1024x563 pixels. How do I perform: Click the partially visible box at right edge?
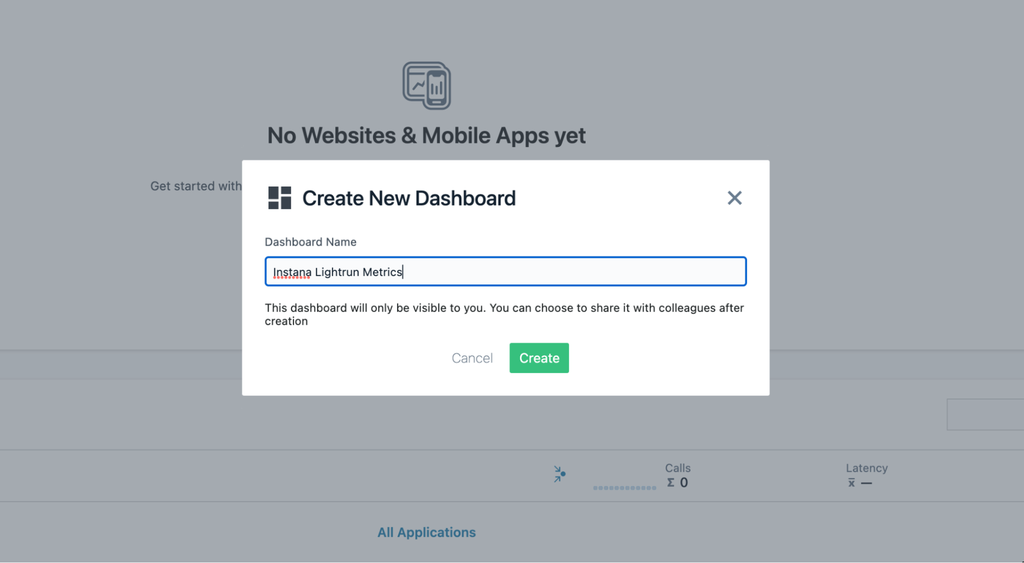coord(985,414)
